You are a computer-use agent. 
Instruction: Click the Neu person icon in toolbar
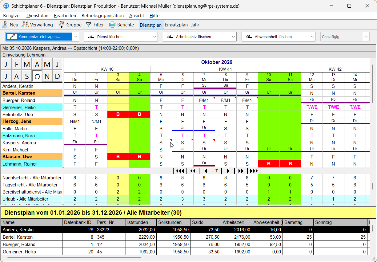click(x=5, y=25)
